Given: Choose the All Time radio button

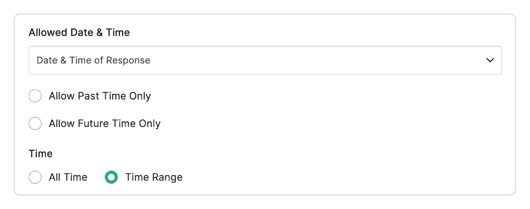Looking at the screenshot, I should pyautogui.click(x=35, y=177).
